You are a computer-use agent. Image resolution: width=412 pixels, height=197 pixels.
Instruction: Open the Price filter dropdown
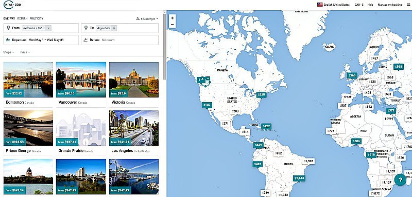(x=25, y=52)
